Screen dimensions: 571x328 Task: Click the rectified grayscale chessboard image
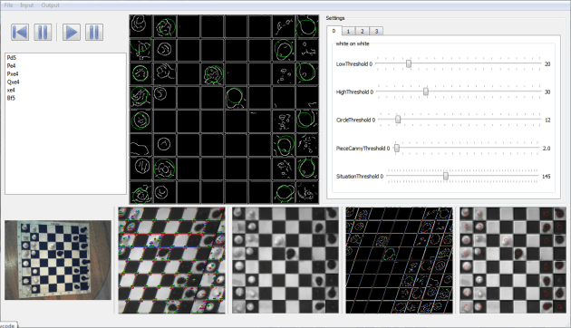click(285, 260)
